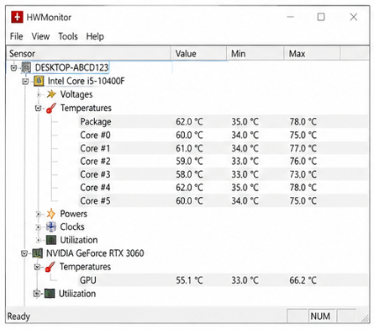
Task: Collapse the Intel Core i5-10400F node
Action: coord(25,82)
